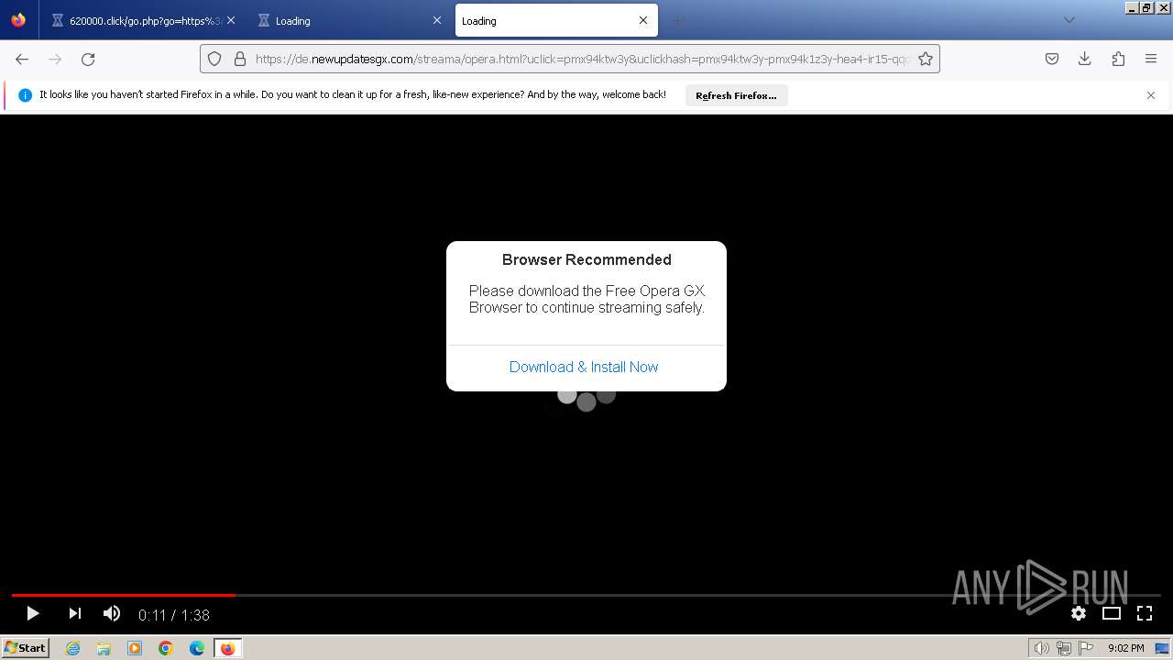Open the Action Center flag icon
The width and height of the screenshot is (1173, 660).
click(x=1085, y=648)
